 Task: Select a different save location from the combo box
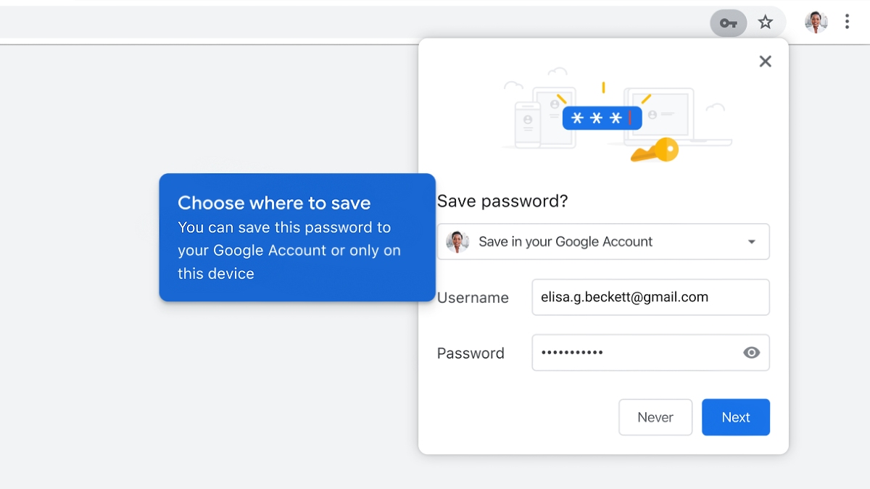(x=603, y=241)
